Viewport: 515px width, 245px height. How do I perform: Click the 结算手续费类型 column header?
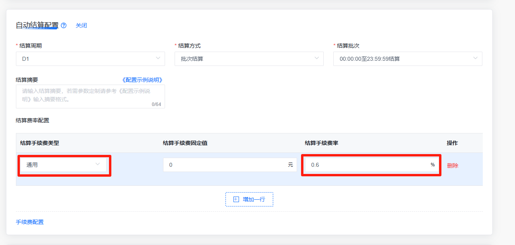40,143
